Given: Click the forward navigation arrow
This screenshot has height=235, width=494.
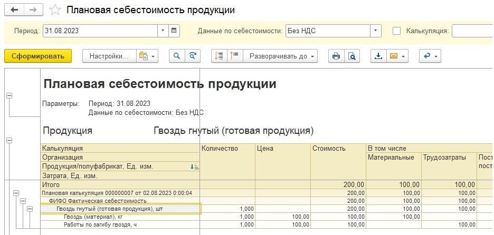Looking at the screenshot, I should click(33, 10).
